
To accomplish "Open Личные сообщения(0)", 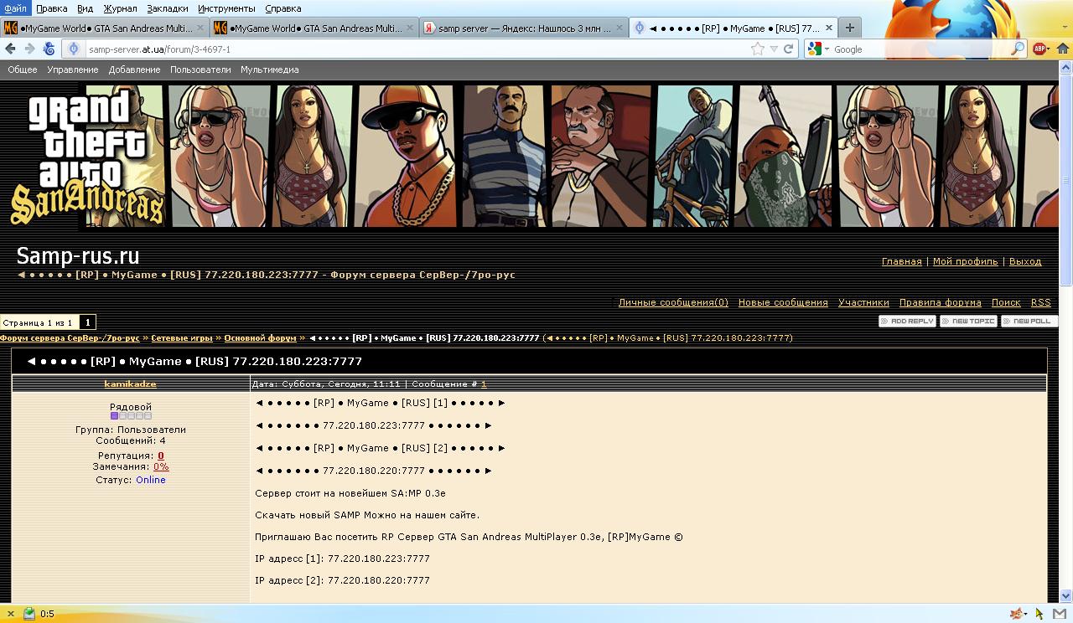I will [x=673, y=302].
